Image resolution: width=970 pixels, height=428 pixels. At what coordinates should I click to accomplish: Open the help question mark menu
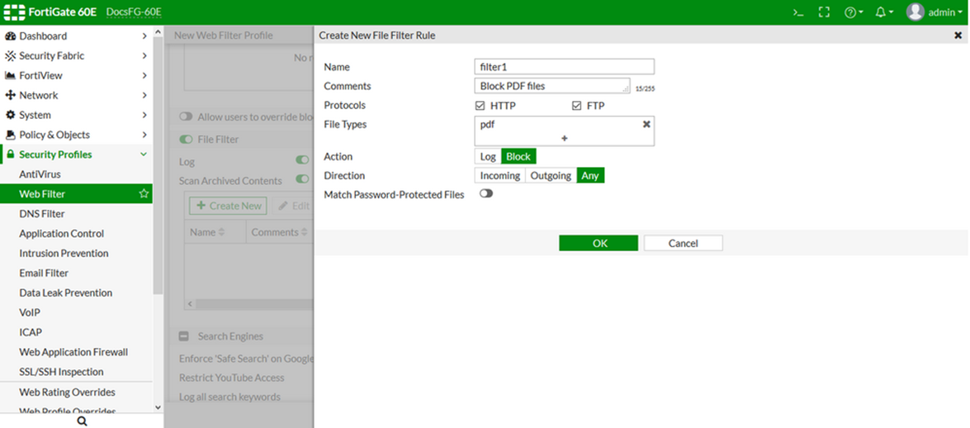853,12
